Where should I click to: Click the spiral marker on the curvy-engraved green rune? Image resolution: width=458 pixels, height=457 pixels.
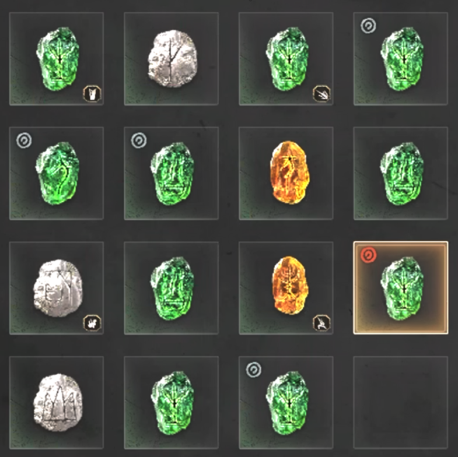(25, 140)
